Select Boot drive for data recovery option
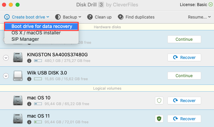This screenshot has width=214, height=127. coord(42,26)
